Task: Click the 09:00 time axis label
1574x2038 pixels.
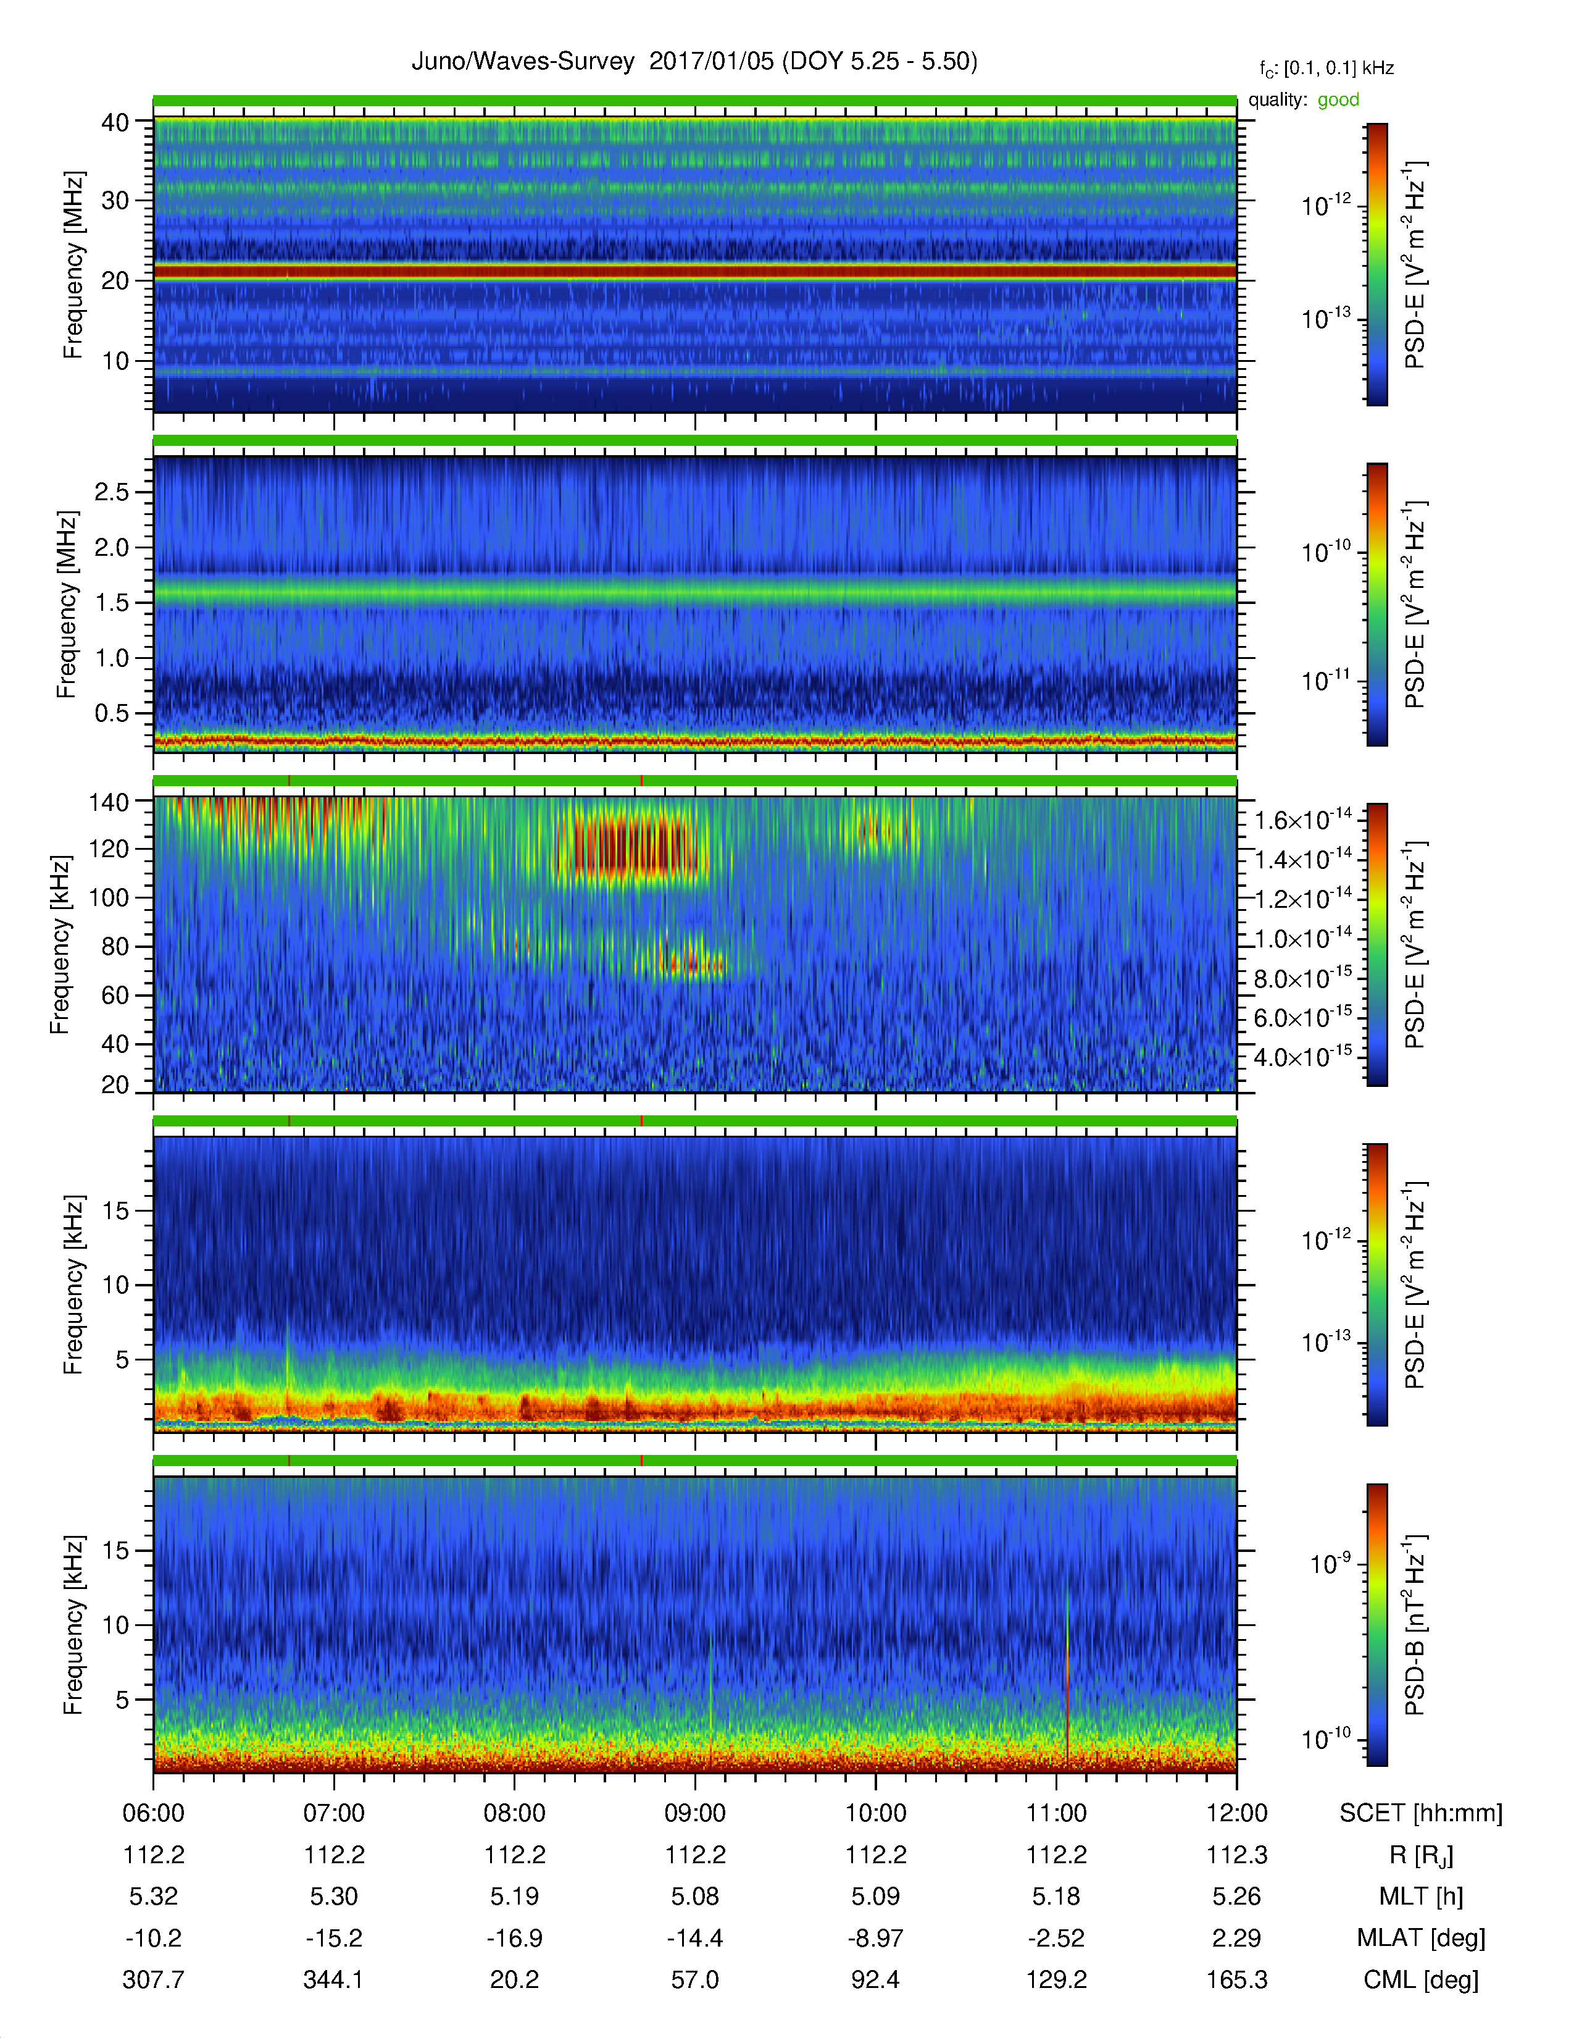Action: pos(694,1813)
